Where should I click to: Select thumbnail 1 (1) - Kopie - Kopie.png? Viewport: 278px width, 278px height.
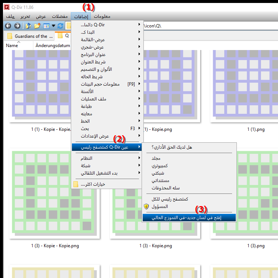40,85
